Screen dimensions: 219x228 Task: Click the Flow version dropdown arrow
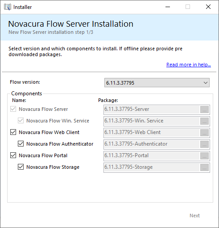[206, 83]
